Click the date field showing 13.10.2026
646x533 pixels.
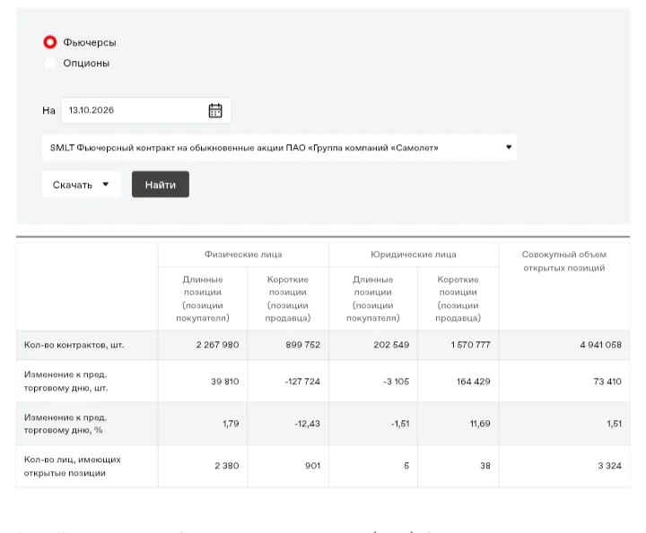(146, 110)
